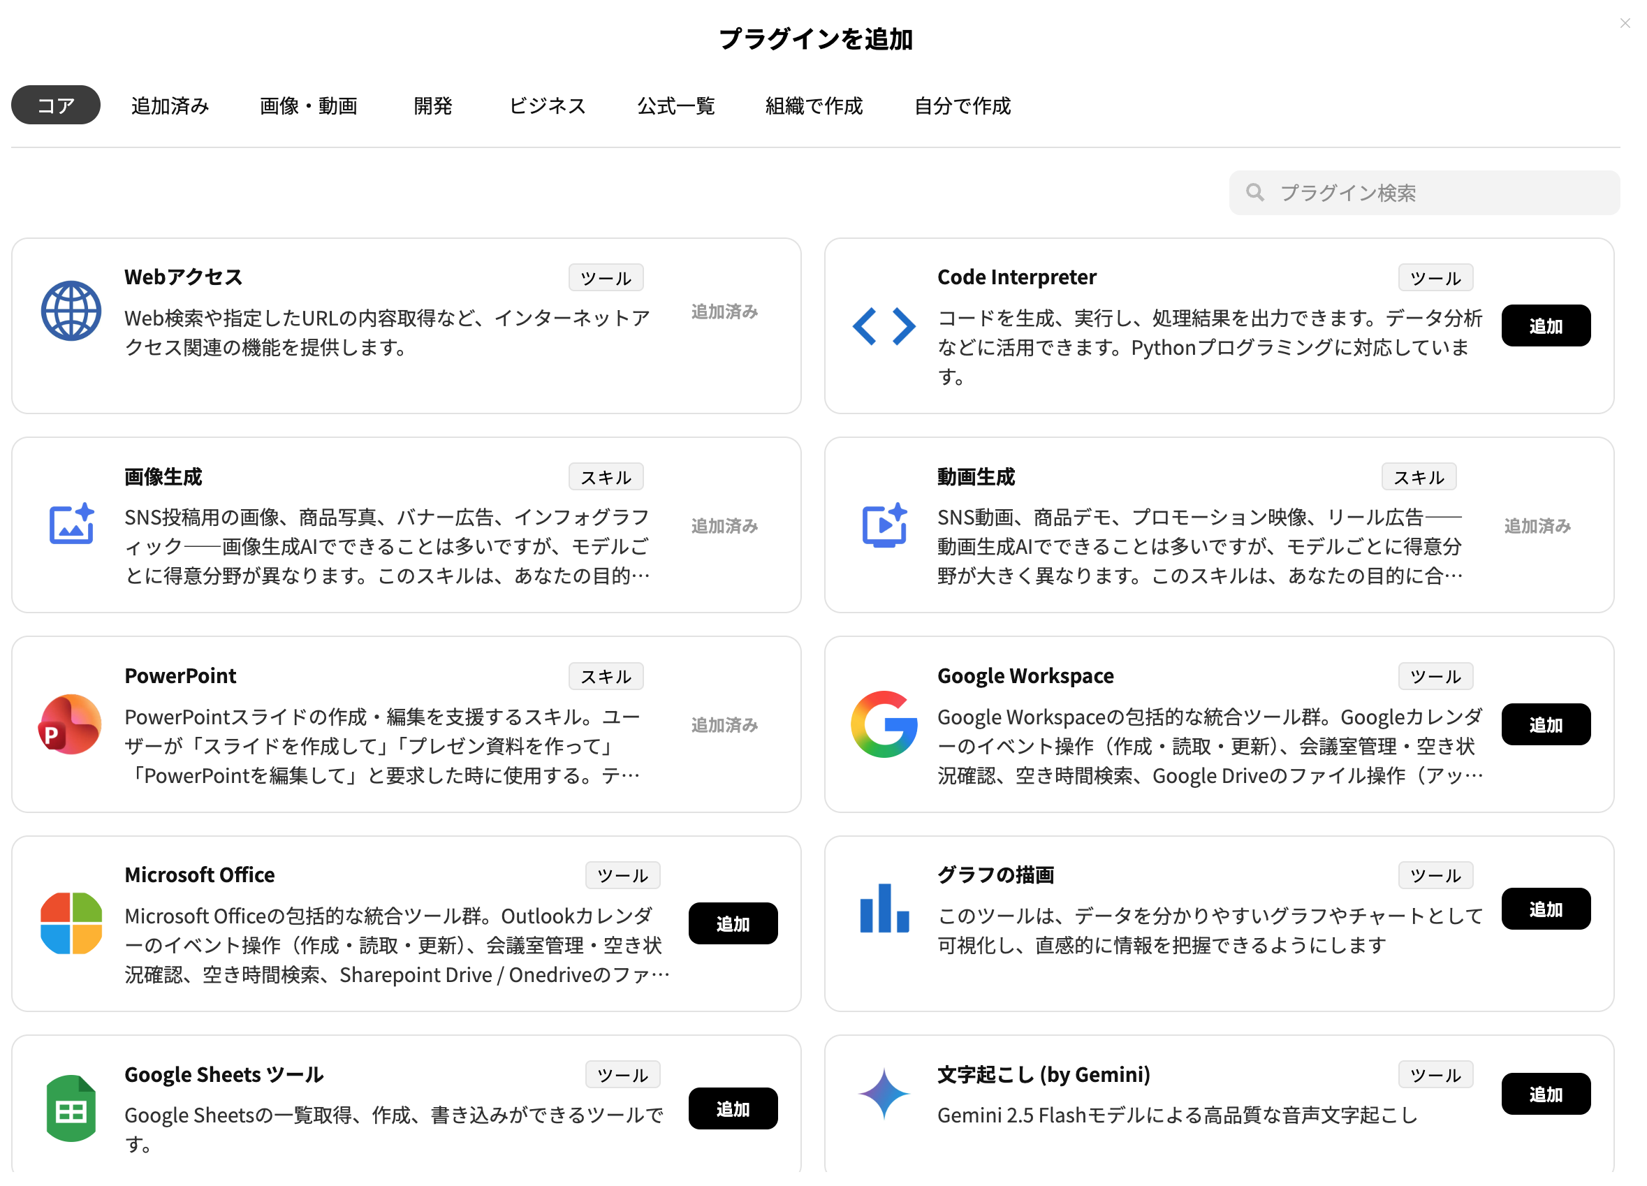
Task: Close the プラグインを追加 dialog
Action: click(1625, 23)
